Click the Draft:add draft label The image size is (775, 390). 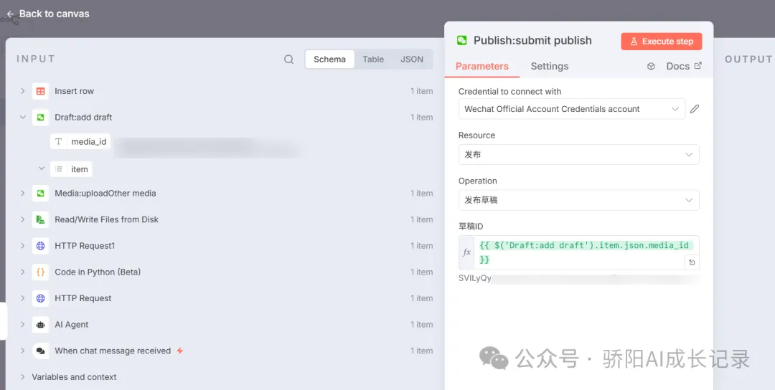83,117
